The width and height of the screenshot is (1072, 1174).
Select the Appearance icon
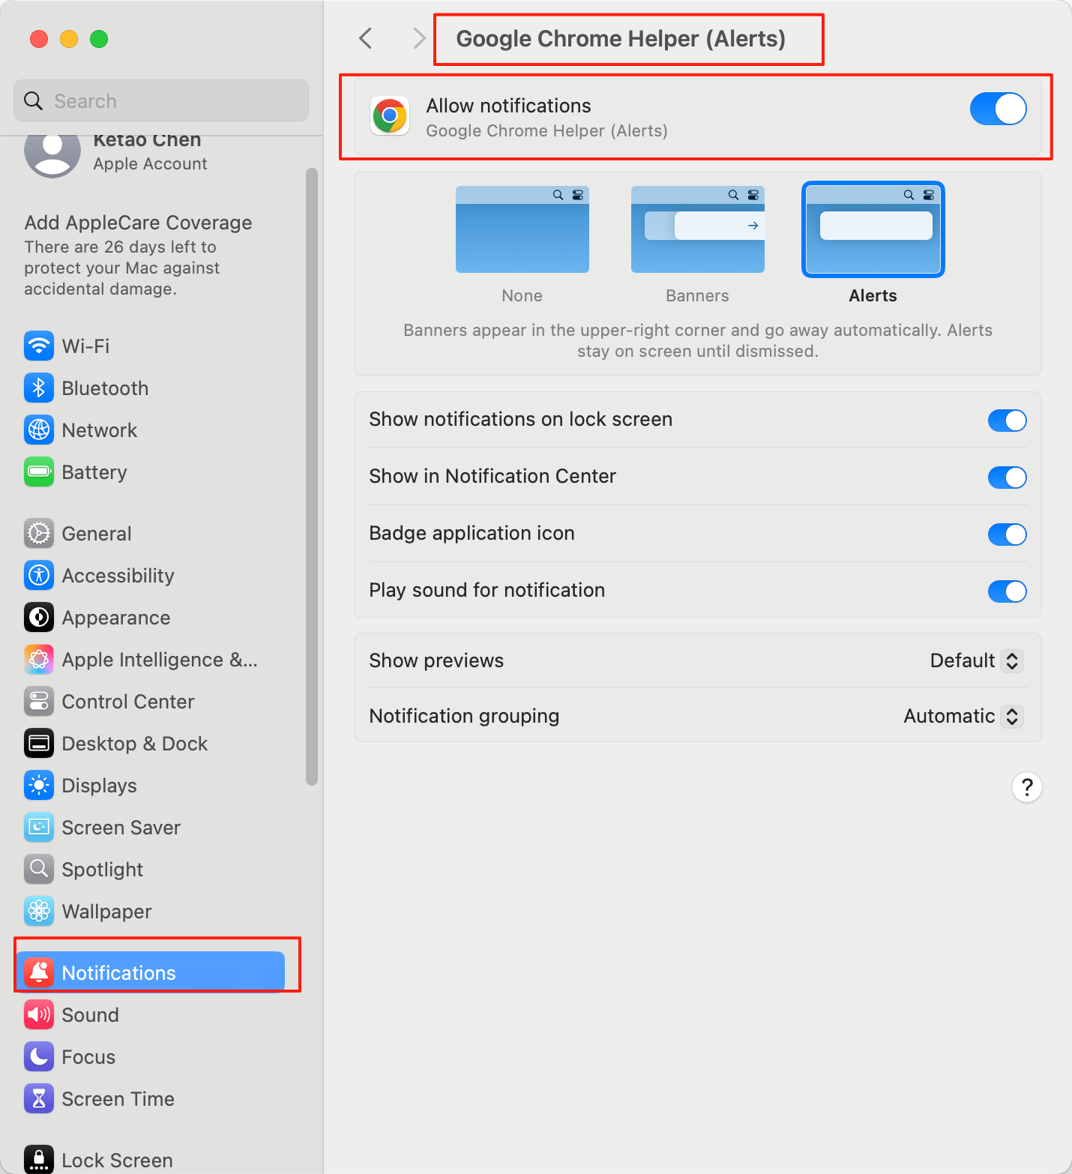tap(39, 617)
